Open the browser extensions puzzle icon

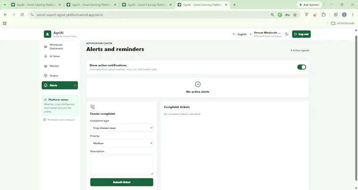click(x=324, y=15)
